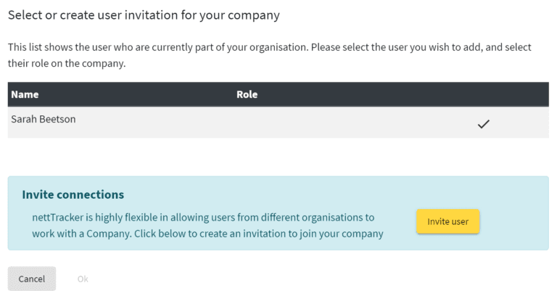Click the empty Role cell for Sarah Beetson
This screenshot has width=557, height=304.
coord(326,123)
